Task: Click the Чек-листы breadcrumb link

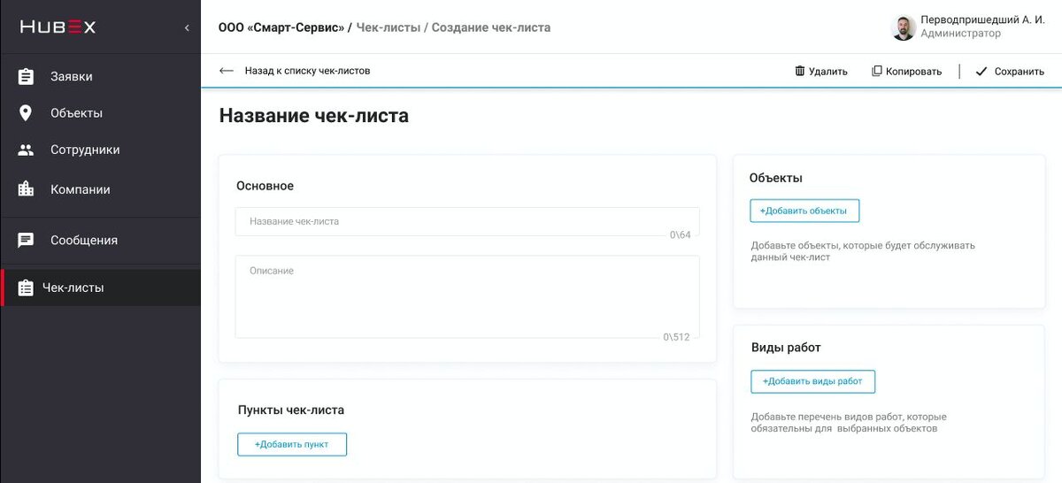Action: click(x=388, y=27)
